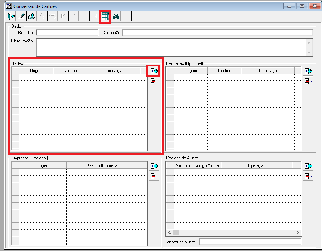
Task: Click the Registro input field
Action: tap(67, 33)
